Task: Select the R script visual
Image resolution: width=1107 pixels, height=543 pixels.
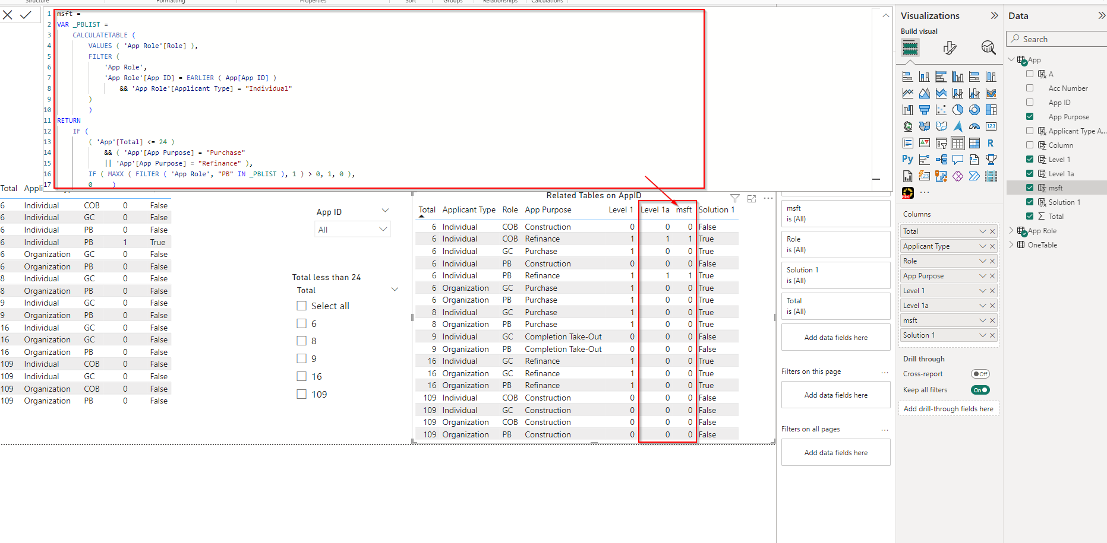Action: tap(991, 143)
